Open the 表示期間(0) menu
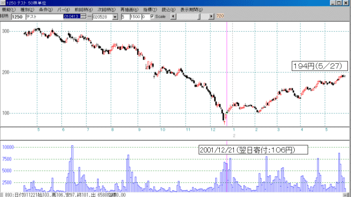The image size is (351, 197). (x=192, y=10)
